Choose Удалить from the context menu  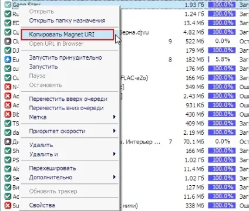point(41,145)
